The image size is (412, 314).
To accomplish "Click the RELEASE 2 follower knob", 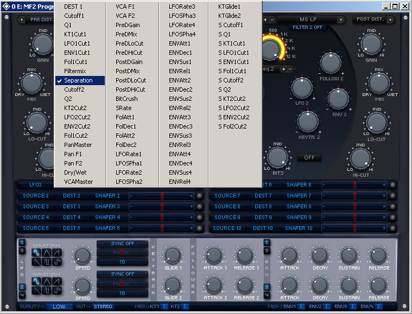I will point(245,285).
